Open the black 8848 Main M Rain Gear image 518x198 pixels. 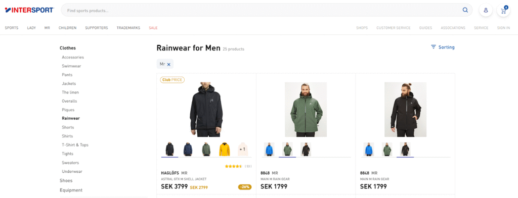pyautogui.click(x=405, y=110)
